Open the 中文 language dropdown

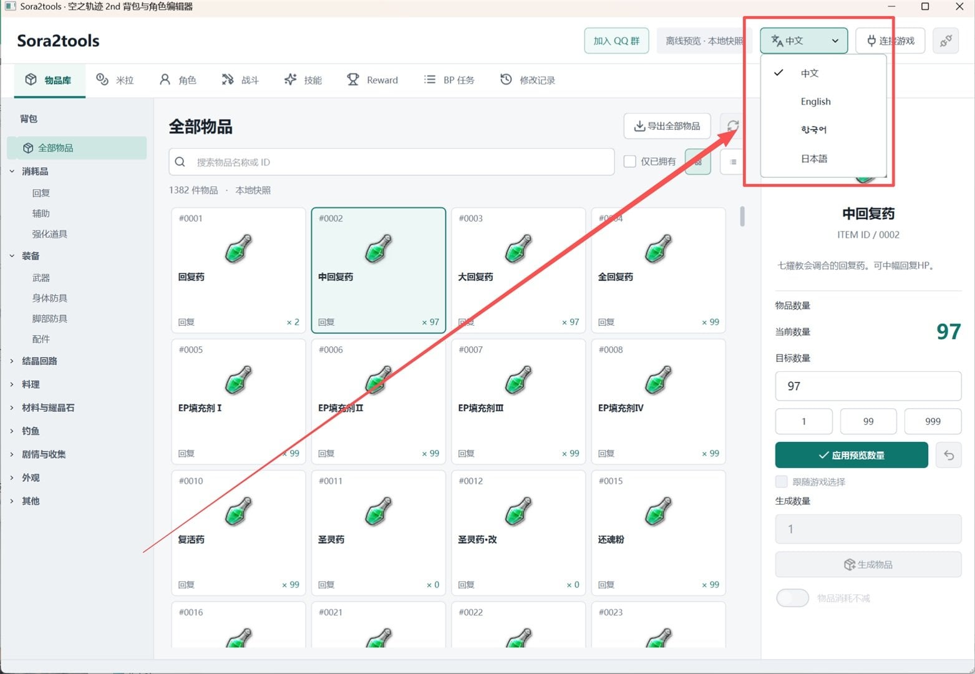803,41
